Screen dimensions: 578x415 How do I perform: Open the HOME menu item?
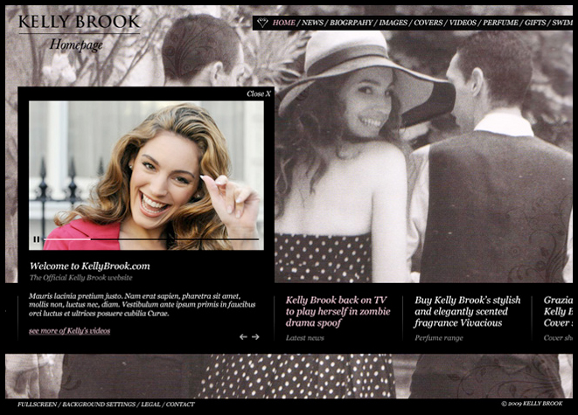(x=283, y=23)
